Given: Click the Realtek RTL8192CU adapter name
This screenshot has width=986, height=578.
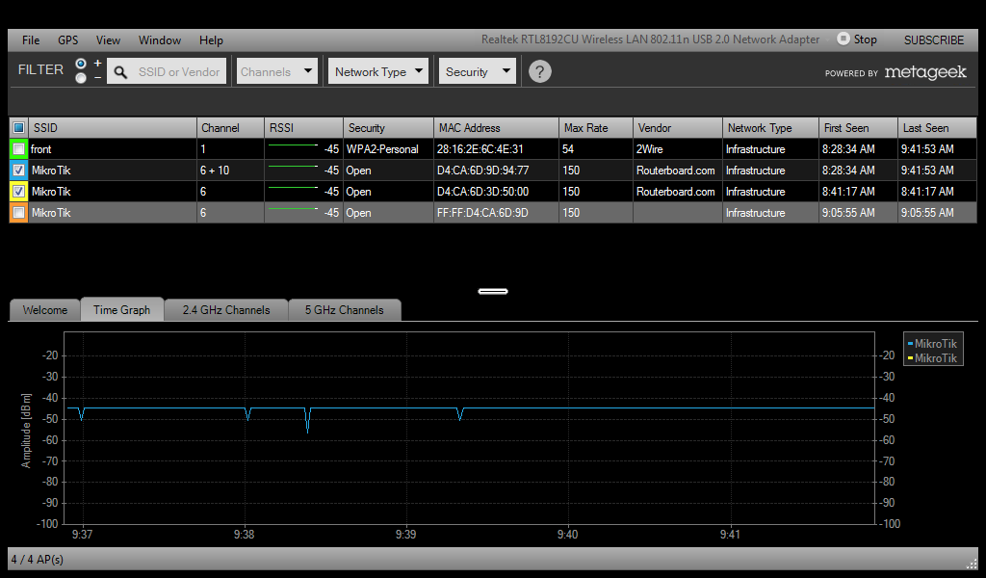Looking at the screenshot, I should point(650,39).
